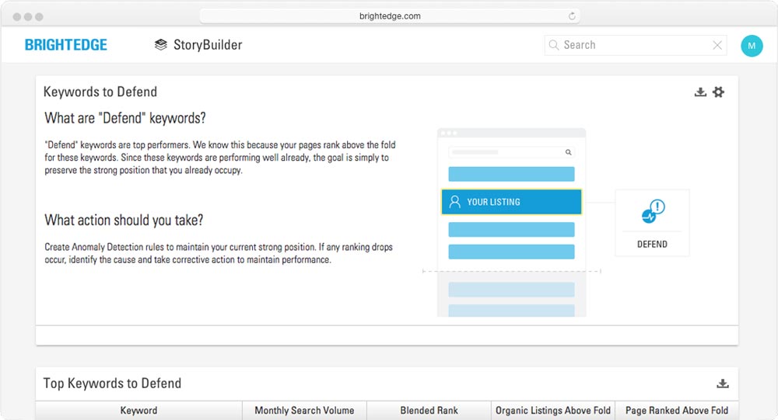Click the BrightEdge logo
The height and width of the screenshot is (420, 778).
66,45
